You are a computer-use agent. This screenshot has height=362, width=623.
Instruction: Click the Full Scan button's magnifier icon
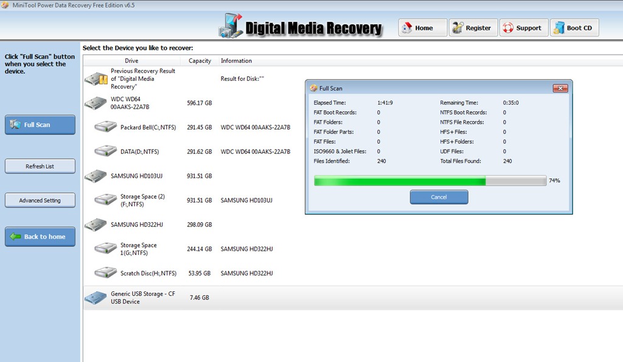(x=15, y=124)
